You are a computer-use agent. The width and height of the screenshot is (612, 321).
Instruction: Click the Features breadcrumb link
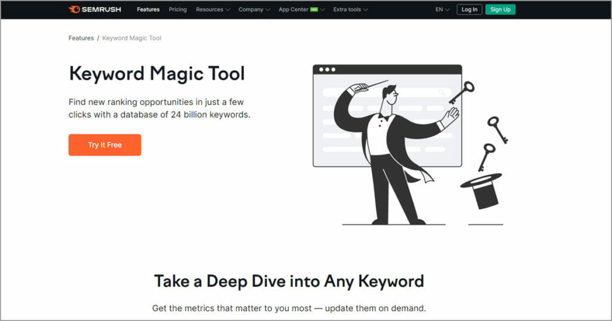click(81, 38)
